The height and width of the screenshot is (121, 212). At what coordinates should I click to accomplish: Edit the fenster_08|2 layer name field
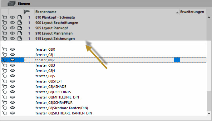pos(104,60)
